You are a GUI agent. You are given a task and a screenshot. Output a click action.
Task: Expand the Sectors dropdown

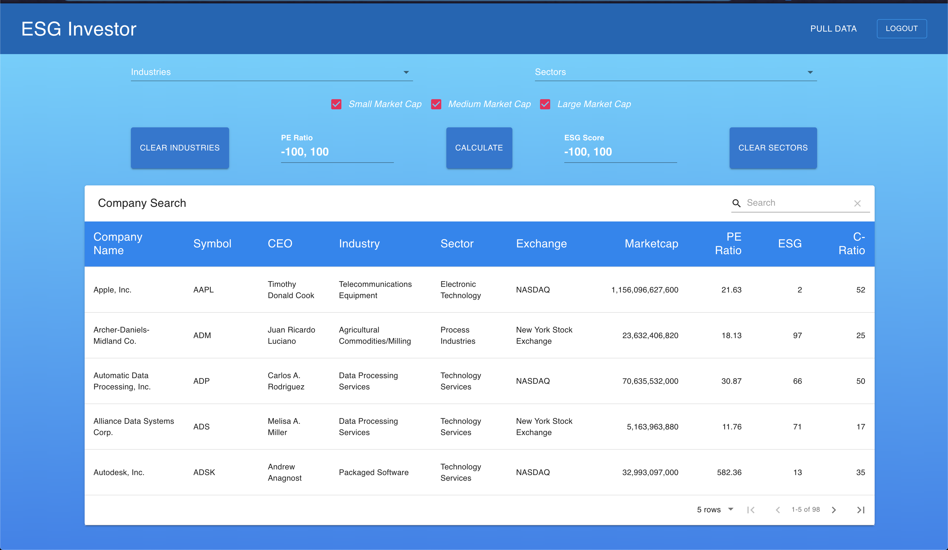[x=676, y=72]
